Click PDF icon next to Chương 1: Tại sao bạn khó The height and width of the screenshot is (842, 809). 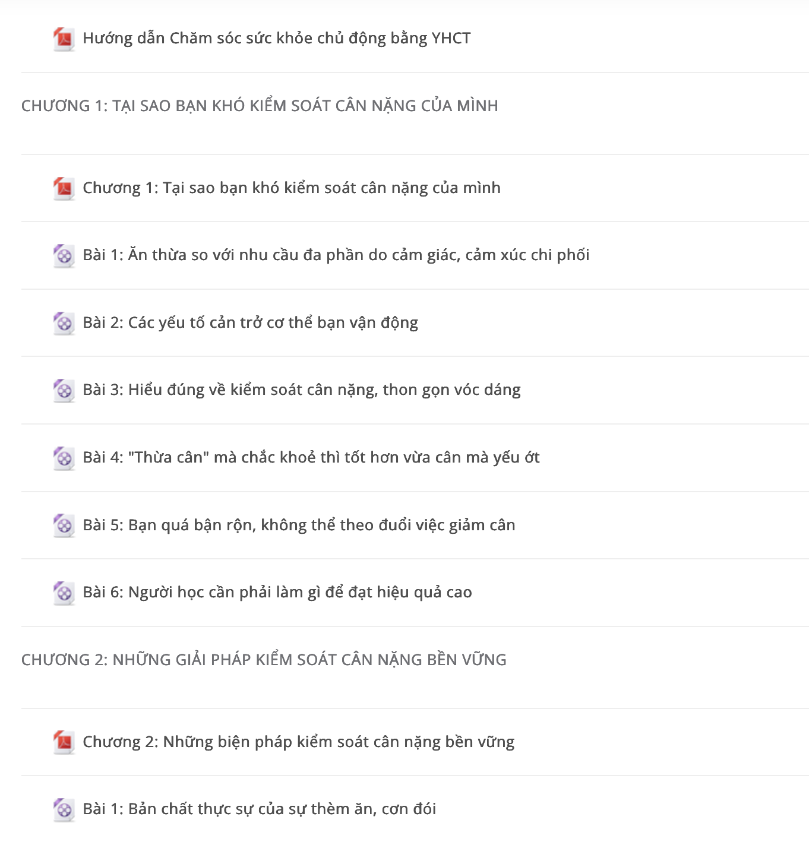pyautogui.click(x=64, y=189)
